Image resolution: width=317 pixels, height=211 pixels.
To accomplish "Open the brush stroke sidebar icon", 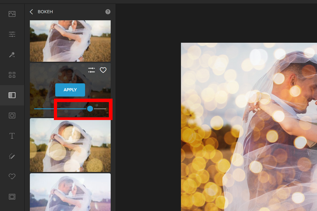I will [x=12, y=156].
